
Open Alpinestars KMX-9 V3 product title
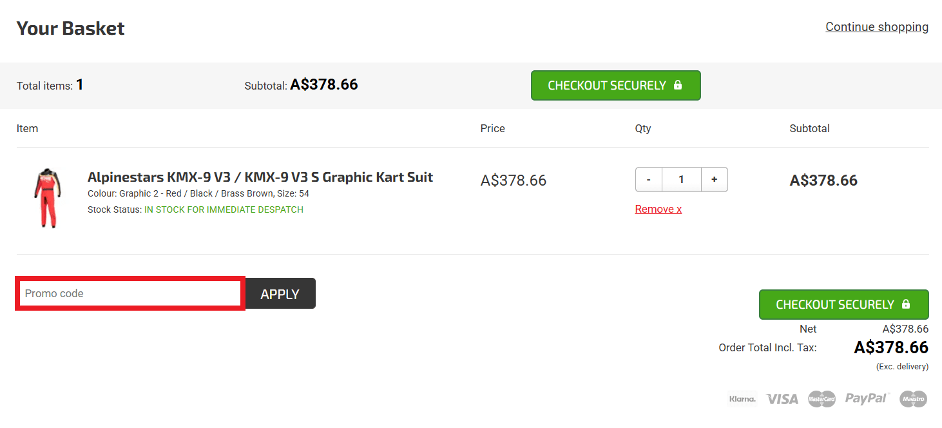(260, 177)
